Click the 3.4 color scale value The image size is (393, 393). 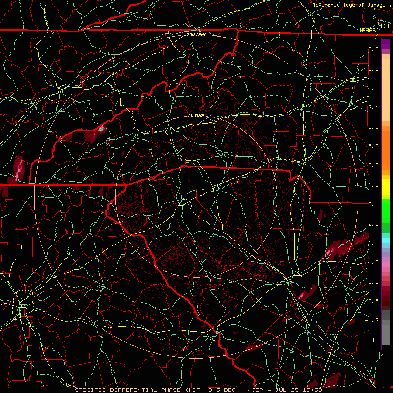[x=373, y=204]
